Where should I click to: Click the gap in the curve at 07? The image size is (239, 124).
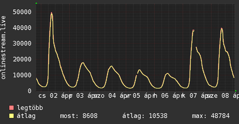point(195,39)
